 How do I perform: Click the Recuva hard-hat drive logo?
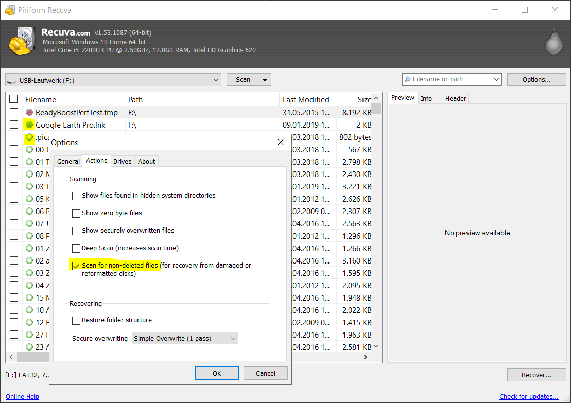click(21, 41)
